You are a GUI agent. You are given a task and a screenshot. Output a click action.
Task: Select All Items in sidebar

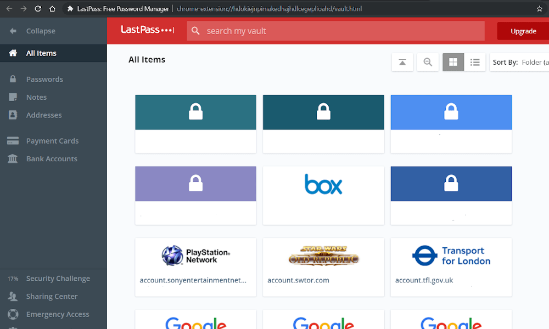53,53
